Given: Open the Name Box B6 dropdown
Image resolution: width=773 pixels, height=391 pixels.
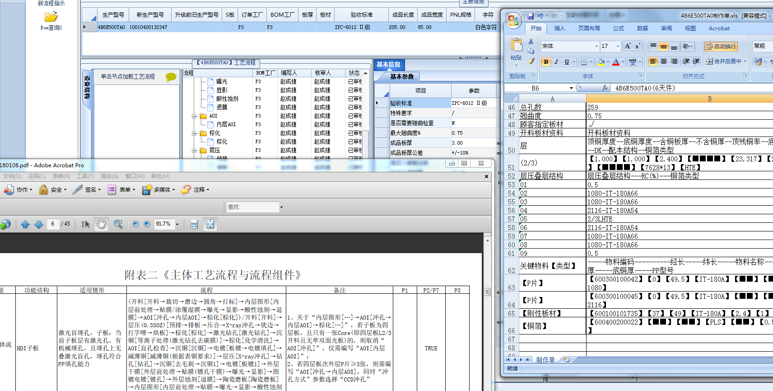Looking at the screenshot, I should pos(571,88).
